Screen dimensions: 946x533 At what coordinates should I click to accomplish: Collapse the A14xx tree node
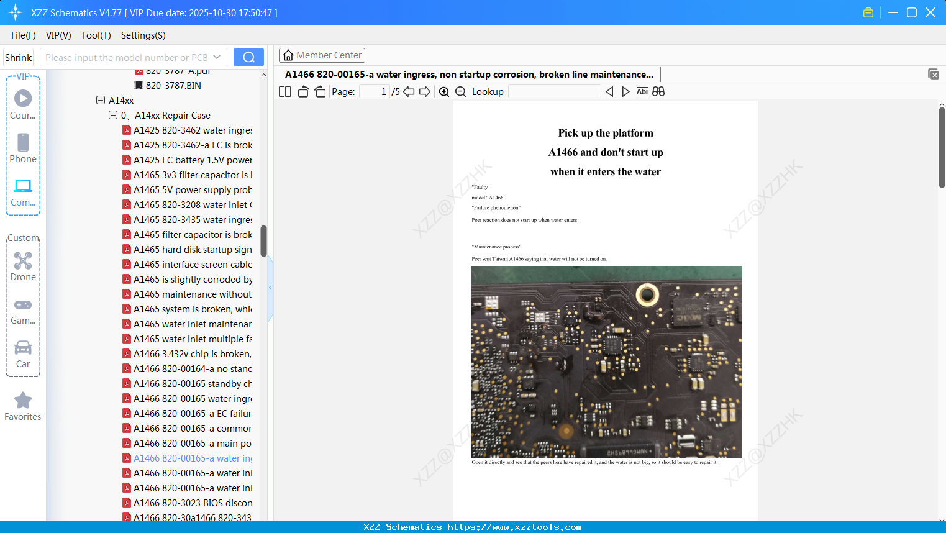coord(101,101)
